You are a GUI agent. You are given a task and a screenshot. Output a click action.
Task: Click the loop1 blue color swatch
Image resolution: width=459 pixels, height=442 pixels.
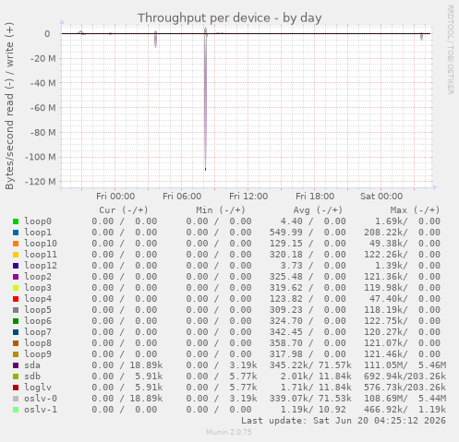tap(16, 233)
